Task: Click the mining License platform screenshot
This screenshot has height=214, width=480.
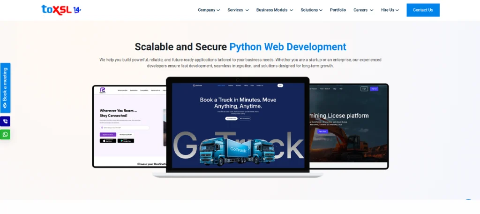Action: (x=349, y=124)
